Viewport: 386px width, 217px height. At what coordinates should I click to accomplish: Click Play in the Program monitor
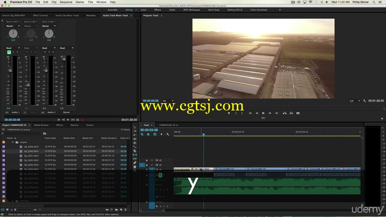pos(263,113)
